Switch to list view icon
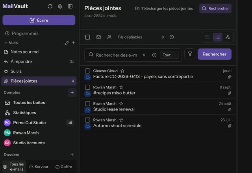 (x=218, y=37)
